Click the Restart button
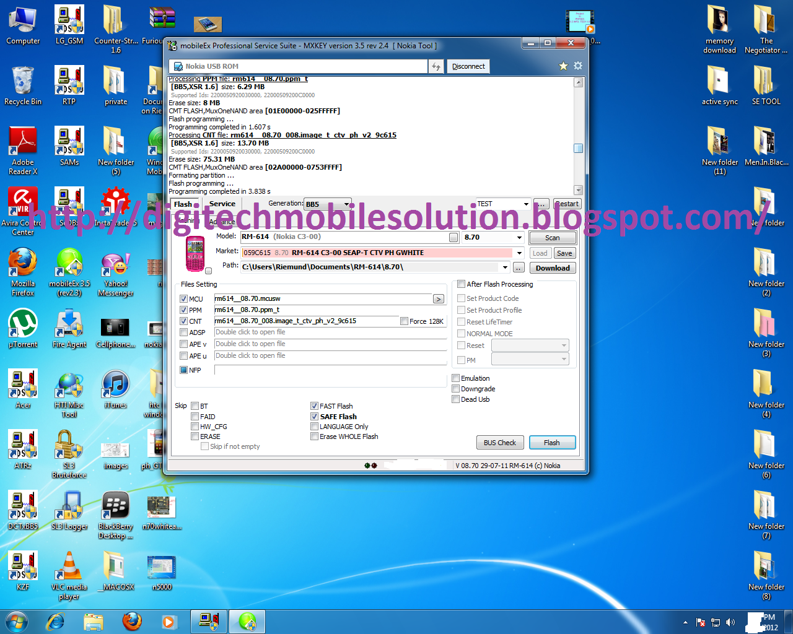The width and height of the screenshot is (793, 634). pyautogui.click(x=567, y=204)
